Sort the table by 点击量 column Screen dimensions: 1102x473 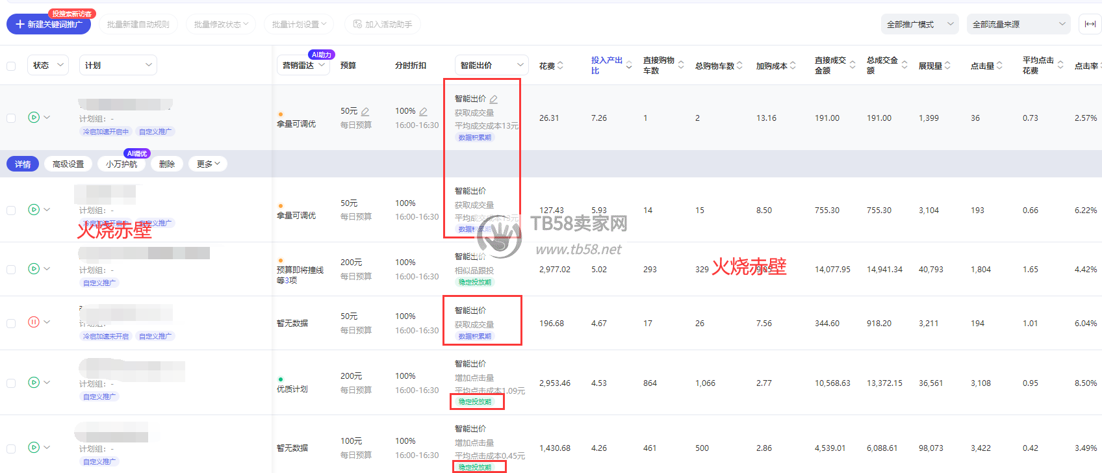click(999, 66)
